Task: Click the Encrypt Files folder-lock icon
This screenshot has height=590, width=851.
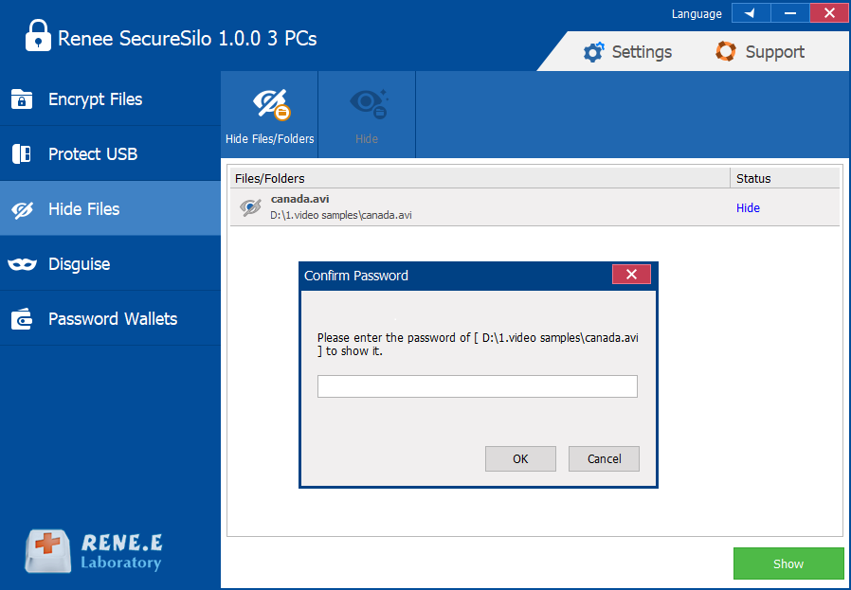Action: pos(22,99)
